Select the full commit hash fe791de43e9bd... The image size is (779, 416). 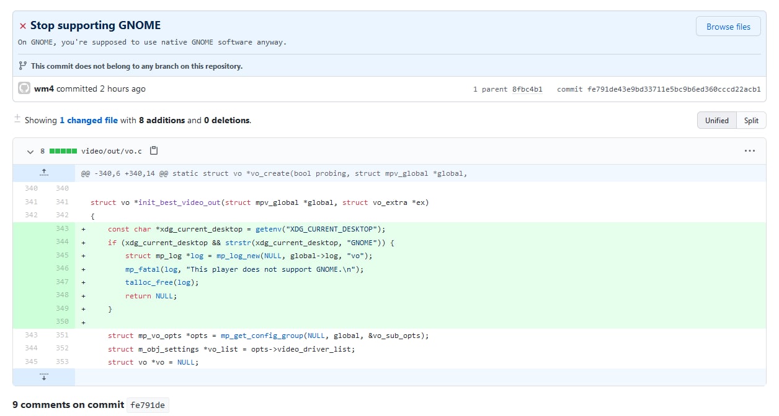click(x=674, y=89)
